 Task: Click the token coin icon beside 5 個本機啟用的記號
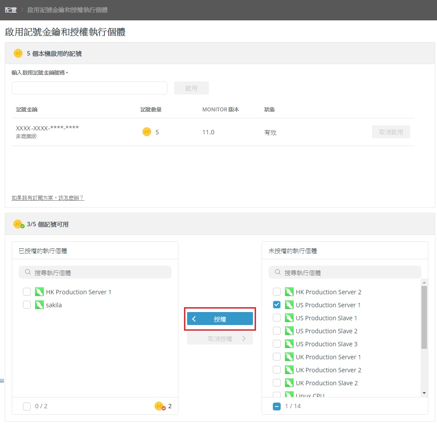point(18,53)
